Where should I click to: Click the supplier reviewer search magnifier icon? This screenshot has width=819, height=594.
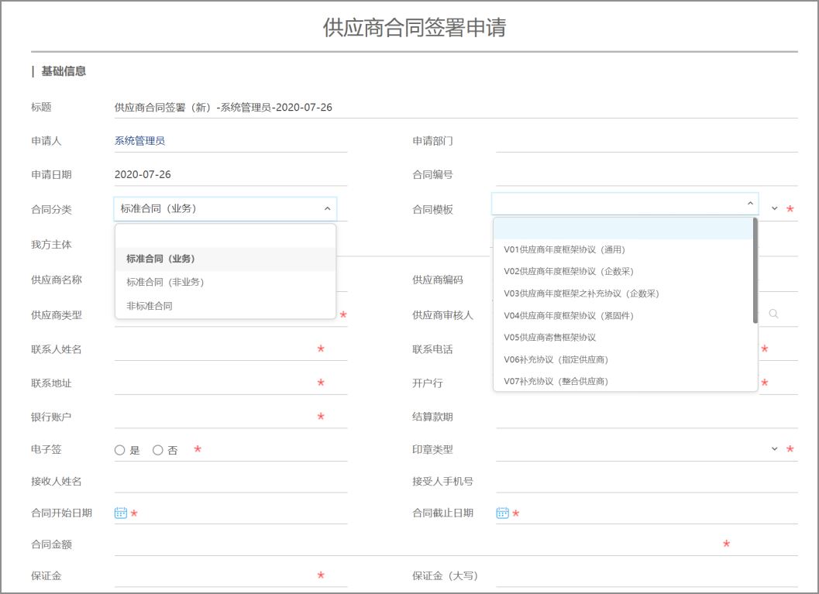[773, 314]
